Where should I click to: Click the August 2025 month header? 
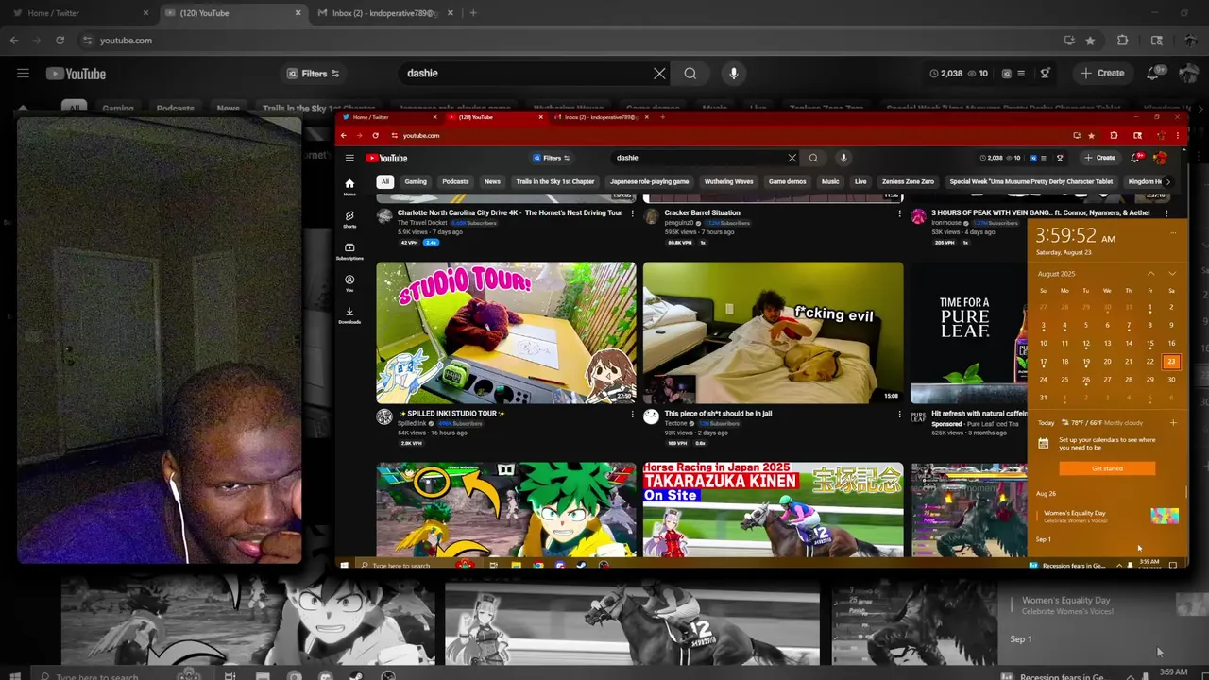point(1056,274)
